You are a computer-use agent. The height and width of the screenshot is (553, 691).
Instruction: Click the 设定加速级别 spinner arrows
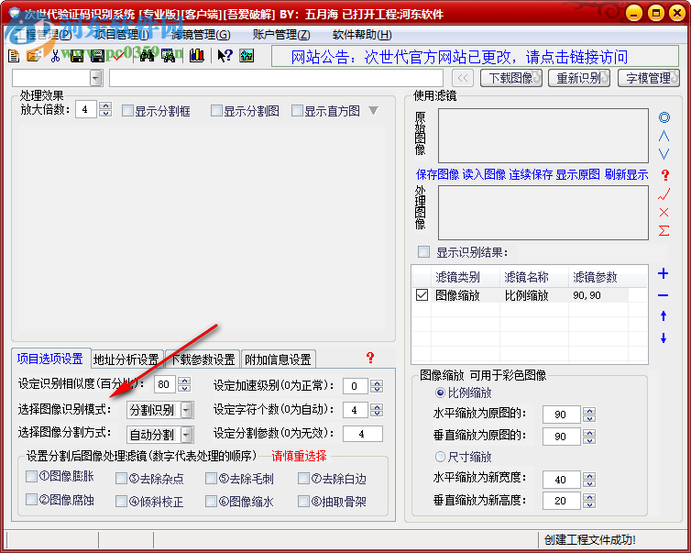(x=377, y=386)
